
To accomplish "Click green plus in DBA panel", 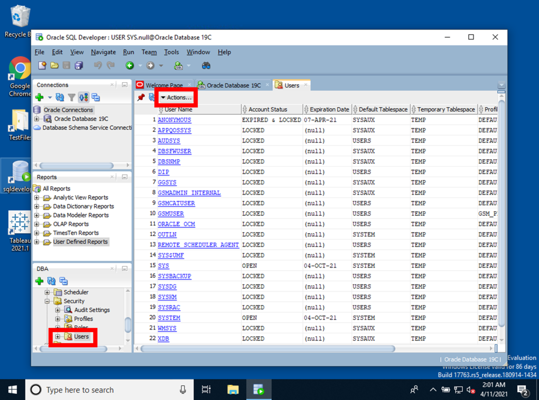I will tap(40, 281).
